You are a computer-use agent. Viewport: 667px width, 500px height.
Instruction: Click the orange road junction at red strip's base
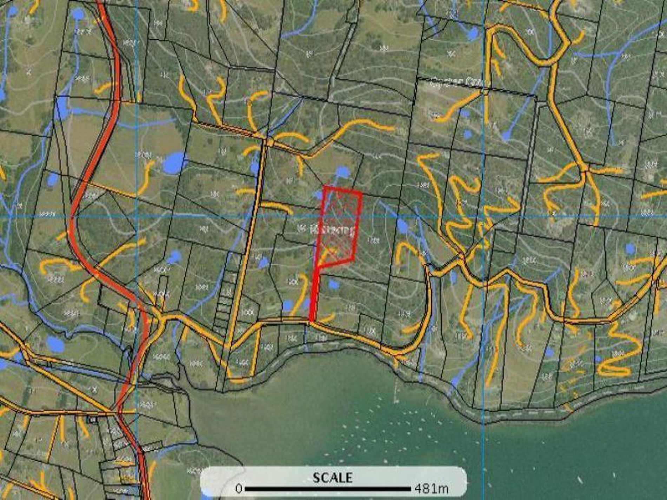pos(310,321)
